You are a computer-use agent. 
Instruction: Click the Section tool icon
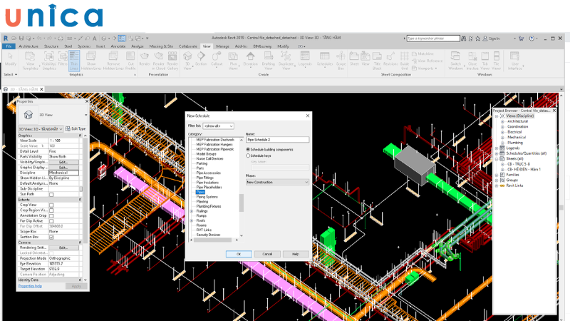[x=202, y=60]
